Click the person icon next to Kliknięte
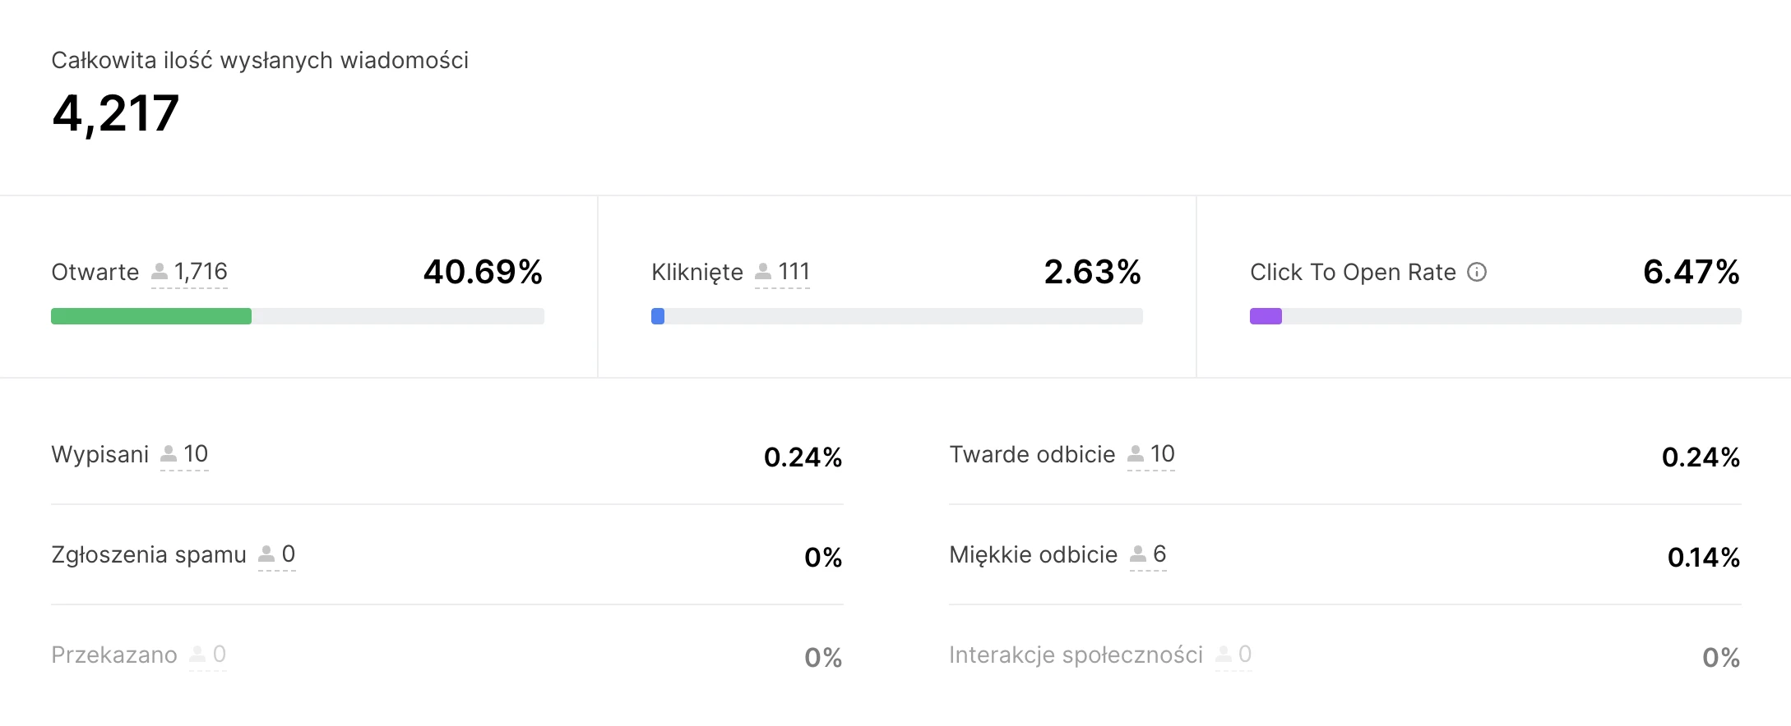Screen dimensions: 1791x726 (763, 271)
